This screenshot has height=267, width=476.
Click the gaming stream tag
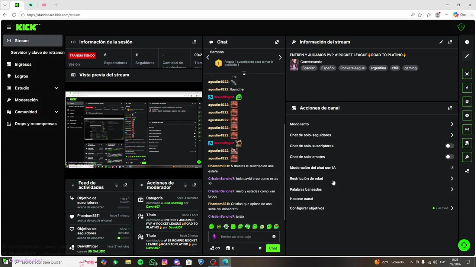tap(411, 68)
